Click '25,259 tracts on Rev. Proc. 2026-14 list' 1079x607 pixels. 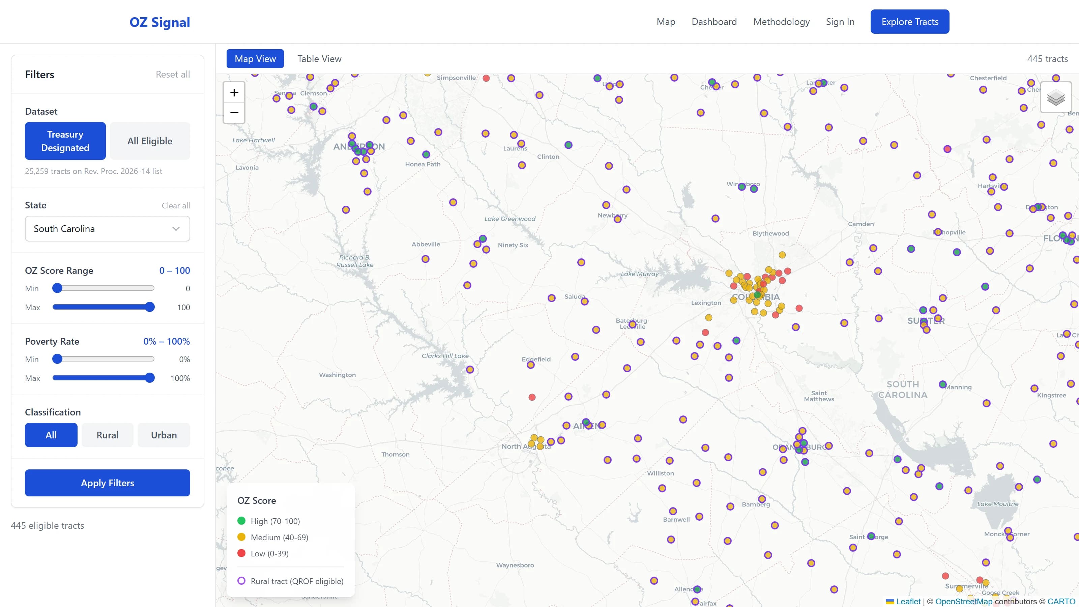93,171
